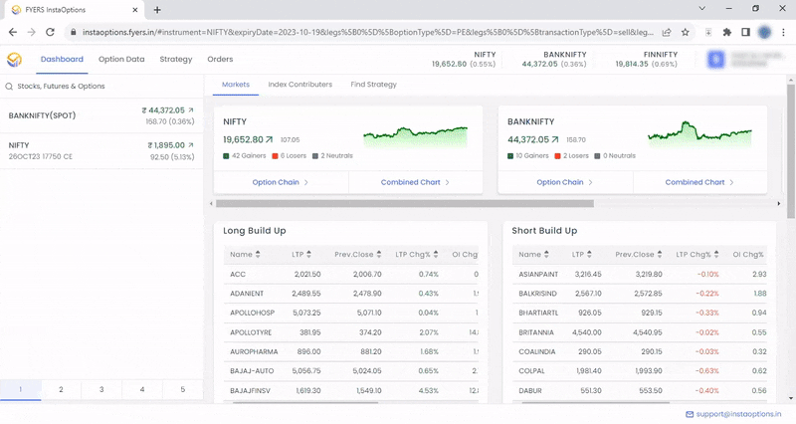The width and height of the screenshot is (796, 424).
Task: Click BAJAJFINSV row in Long Build Up
Action: click(x=351, y=391)
